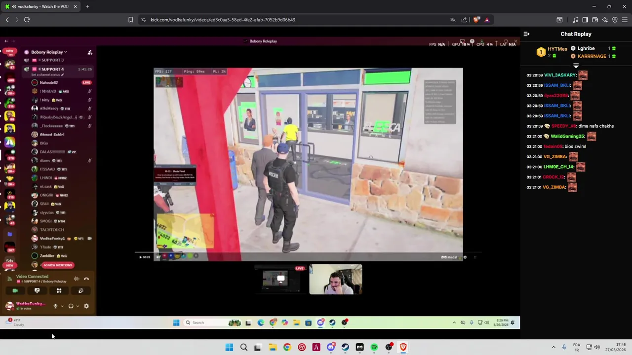The image size is (632, 355).
Task: Open Task View in taskbar
Action: [x=258, y=348]
